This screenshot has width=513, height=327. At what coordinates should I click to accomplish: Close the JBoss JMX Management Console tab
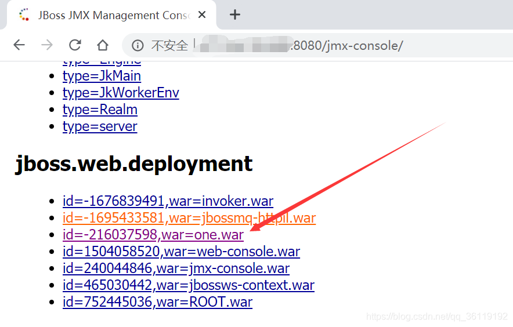click(x=202, y=14)
